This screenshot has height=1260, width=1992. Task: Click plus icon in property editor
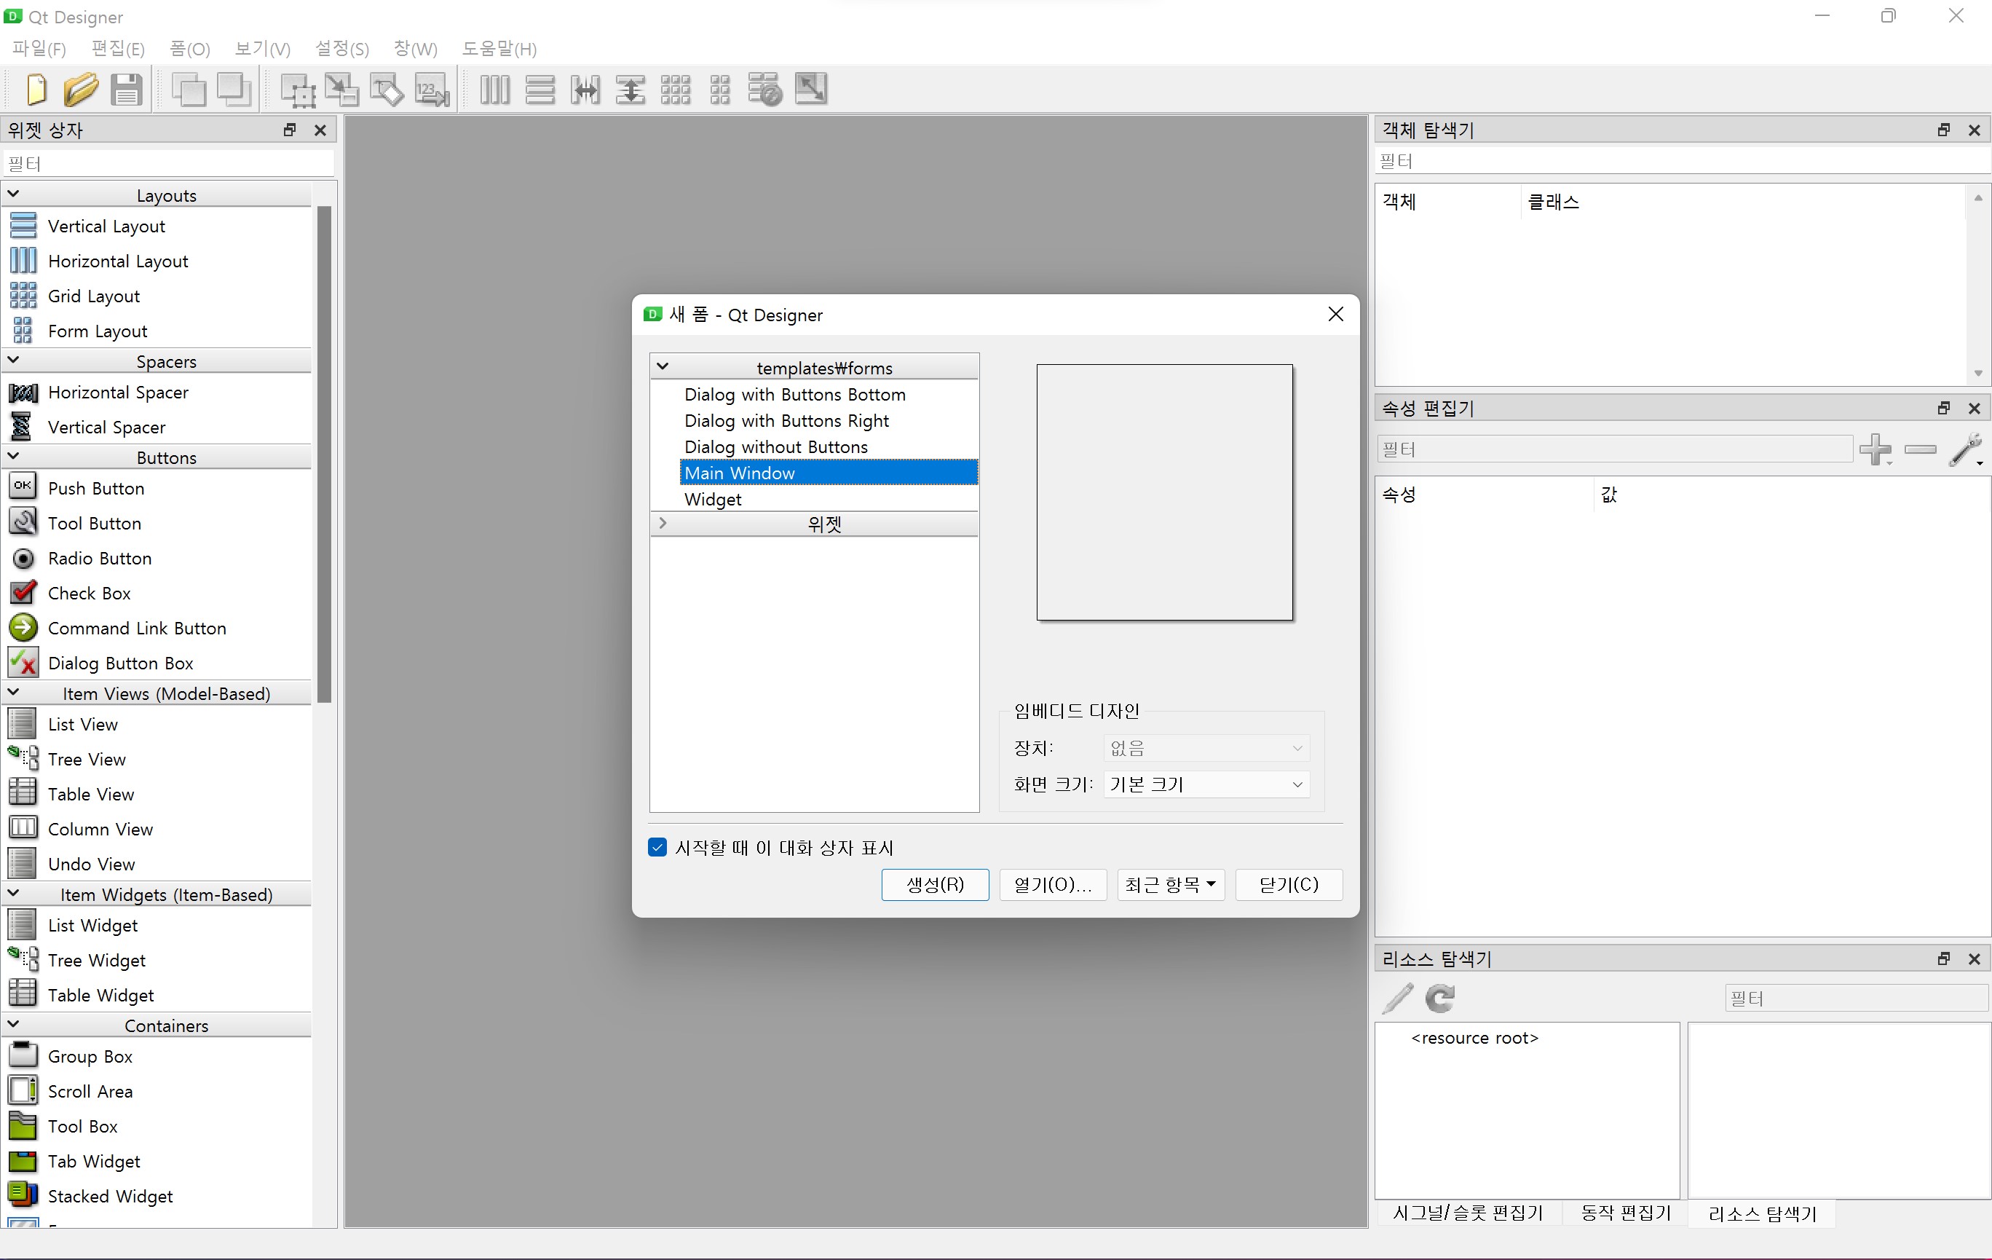pos(1874,449)
